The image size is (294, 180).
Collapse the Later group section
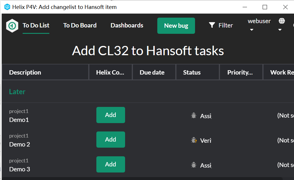click(x=17, y=92)
